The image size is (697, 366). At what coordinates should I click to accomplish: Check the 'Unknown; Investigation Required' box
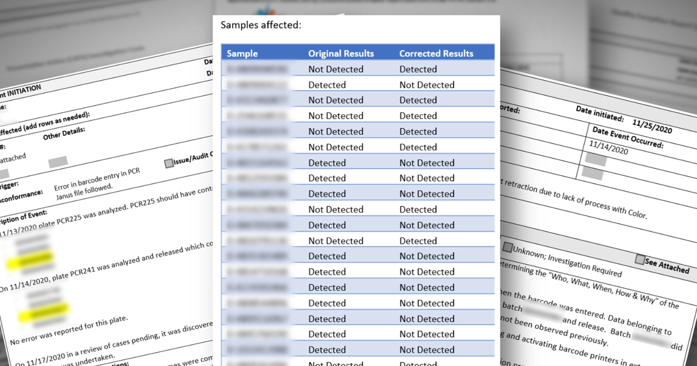coord(508,248)
